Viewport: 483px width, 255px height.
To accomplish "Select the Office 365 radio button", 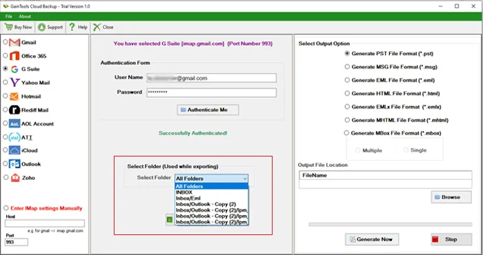I will click(x=6, y=55).
